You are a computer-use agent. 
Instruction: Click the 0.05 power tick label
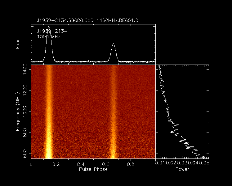(x=204, y=163)
